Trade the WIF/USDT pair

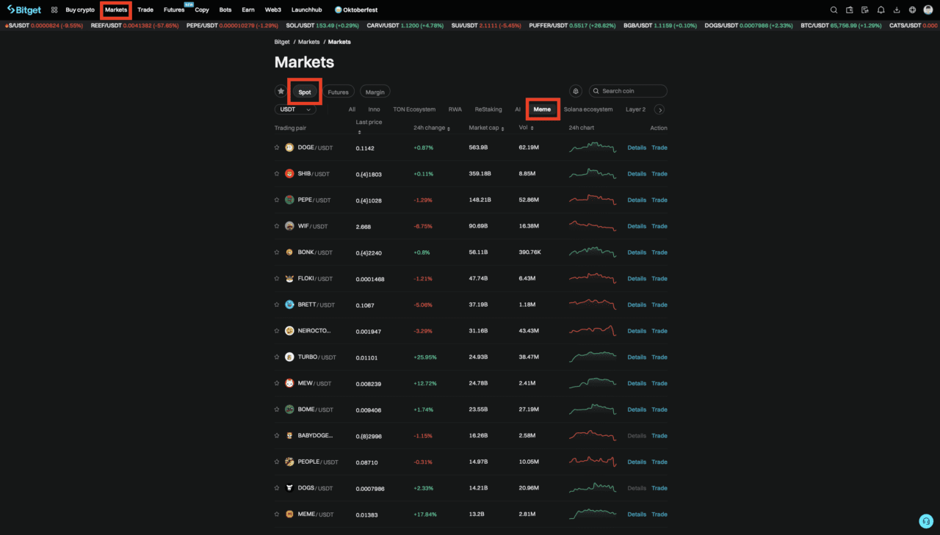coord(659,226)
